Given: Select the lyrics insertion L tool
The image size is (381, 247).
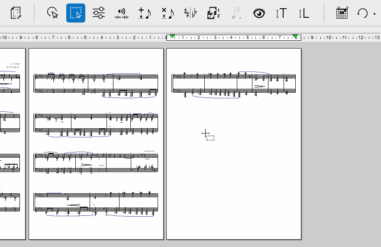Looking at the screenshot, I should [304, 13].
